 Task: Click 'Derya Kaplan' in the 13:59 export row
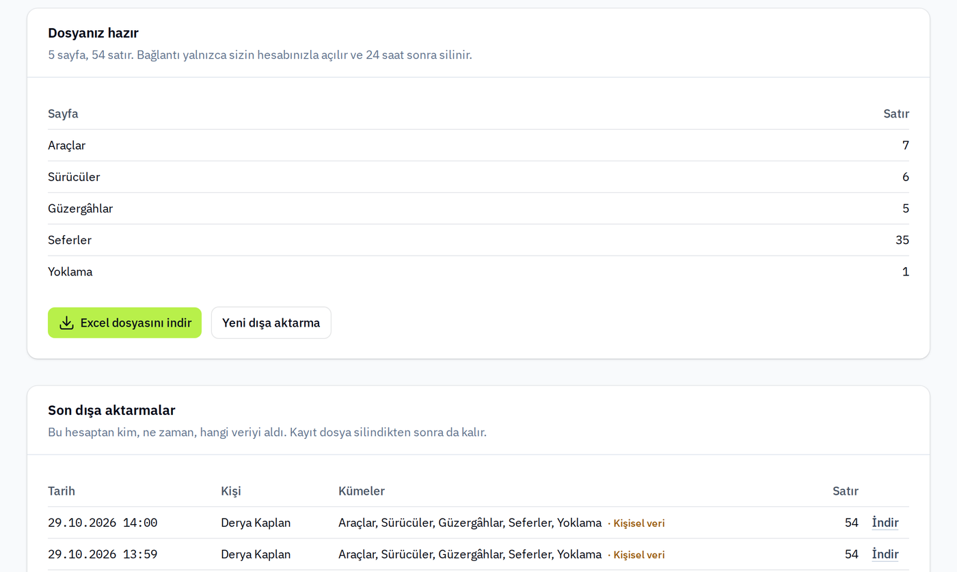coord(256,554)
